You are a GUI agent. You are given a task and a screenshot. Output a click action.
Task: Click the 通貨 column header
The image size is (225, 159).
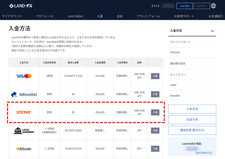[139, 63]
